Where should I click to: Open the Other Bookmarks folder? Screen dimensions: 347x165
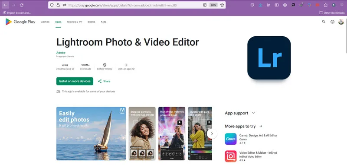332,13
